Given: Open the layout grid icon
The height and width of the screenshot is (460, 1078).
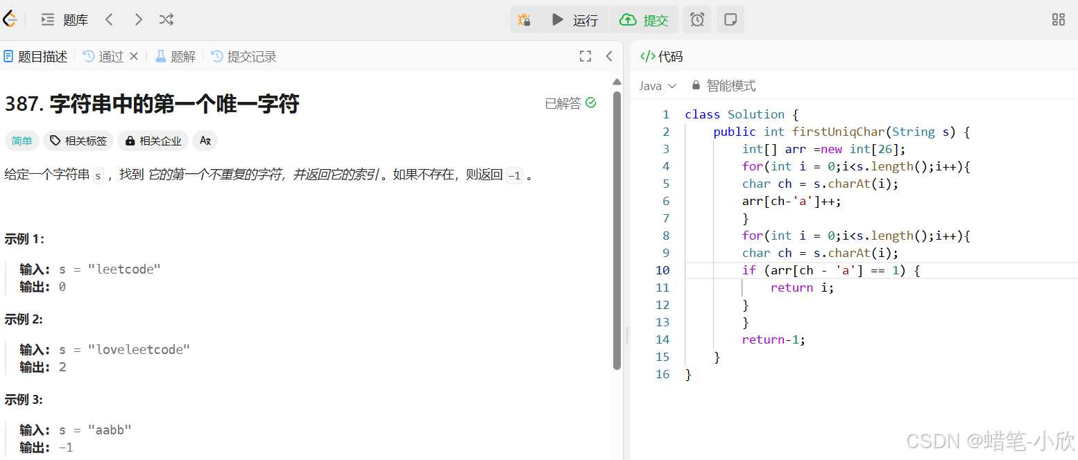Looking at the screenshot, I should pyautogui.click(x=1059, y=20).
